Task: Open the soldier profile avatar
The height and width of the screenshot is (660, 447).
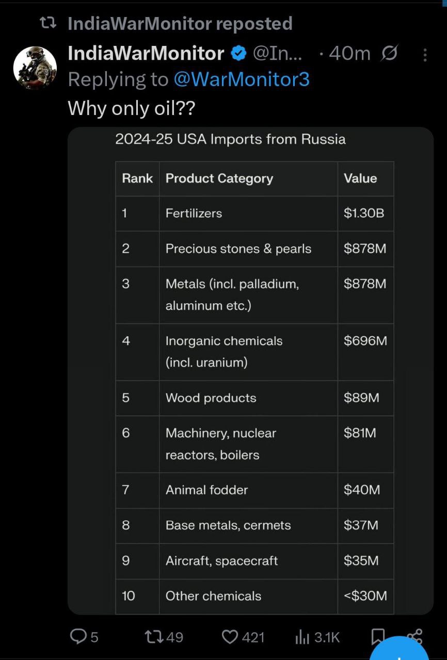Action: point(35,68)
